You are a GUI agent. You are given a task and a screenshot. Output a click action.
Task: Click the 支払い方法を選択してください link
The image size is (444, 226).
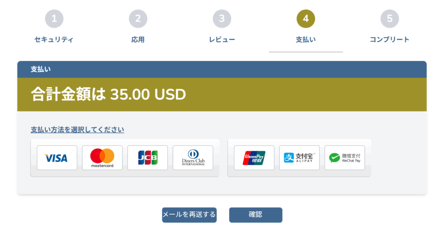tap(77, 130)
